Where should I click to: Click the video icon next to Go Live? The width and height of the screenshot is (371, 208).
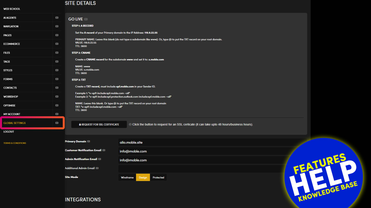86,19
